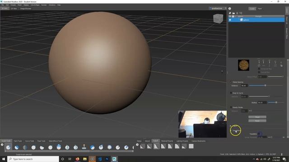Open the Sculpt Tools tray options arrow
This screenshot has width=289, height=162.
click(x=2, y=145)
